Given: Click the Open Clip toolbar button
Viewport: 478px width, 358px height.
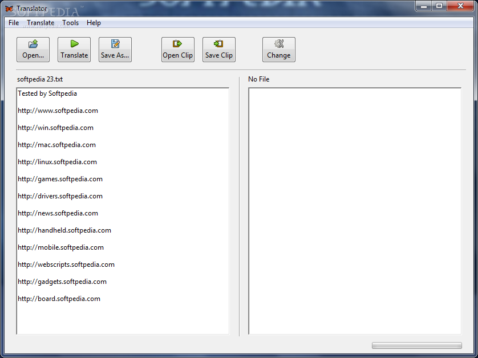Looking at the screenshot, I should click(178, 50).
